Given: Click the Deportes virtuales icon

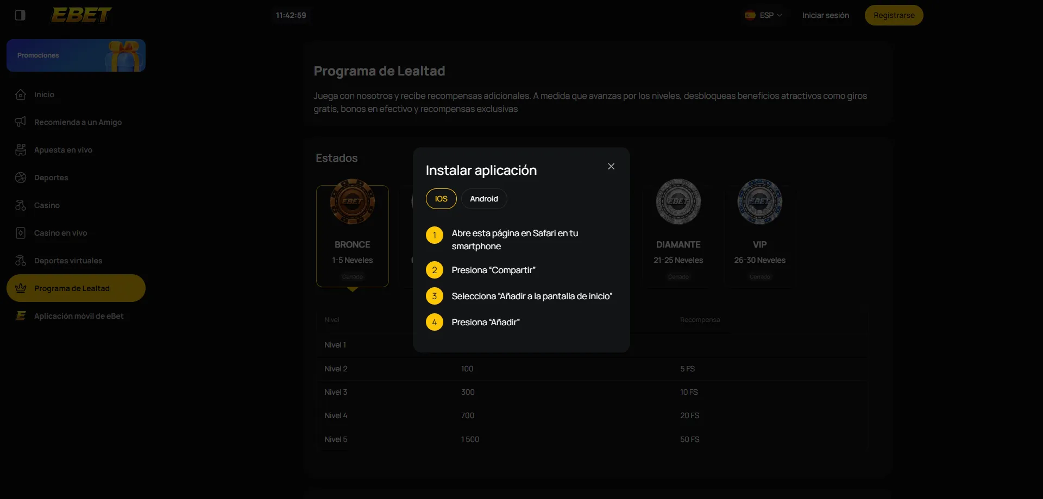Looking at the screenshot, I should point(21,261).
